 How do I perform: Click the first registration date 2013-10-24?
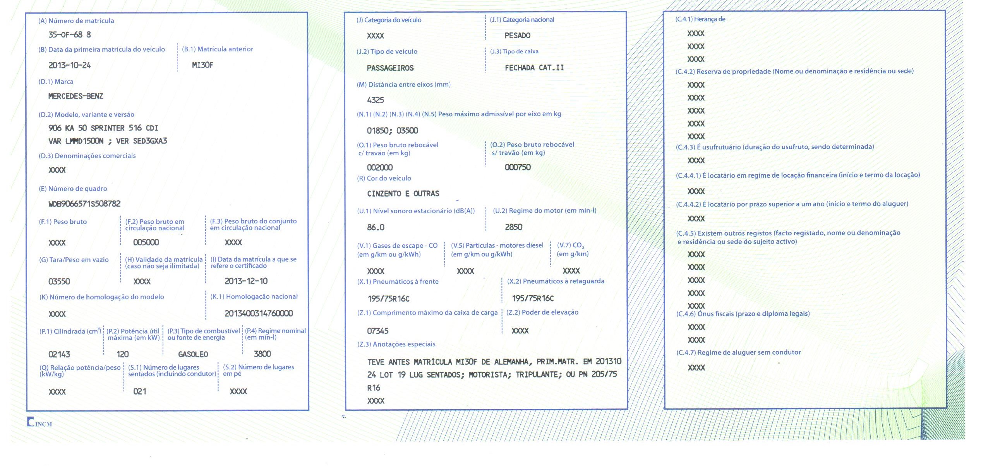pyautogui.click(x=69, y=65)
